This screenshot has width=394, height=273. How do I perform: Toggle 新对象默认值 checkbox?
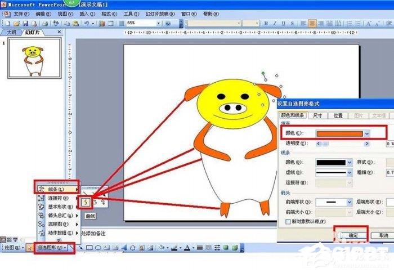point(288,221)
